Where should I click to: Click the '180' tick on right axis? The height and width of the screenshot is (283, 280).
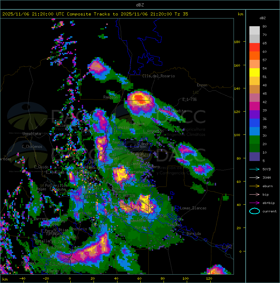[237, 42]
